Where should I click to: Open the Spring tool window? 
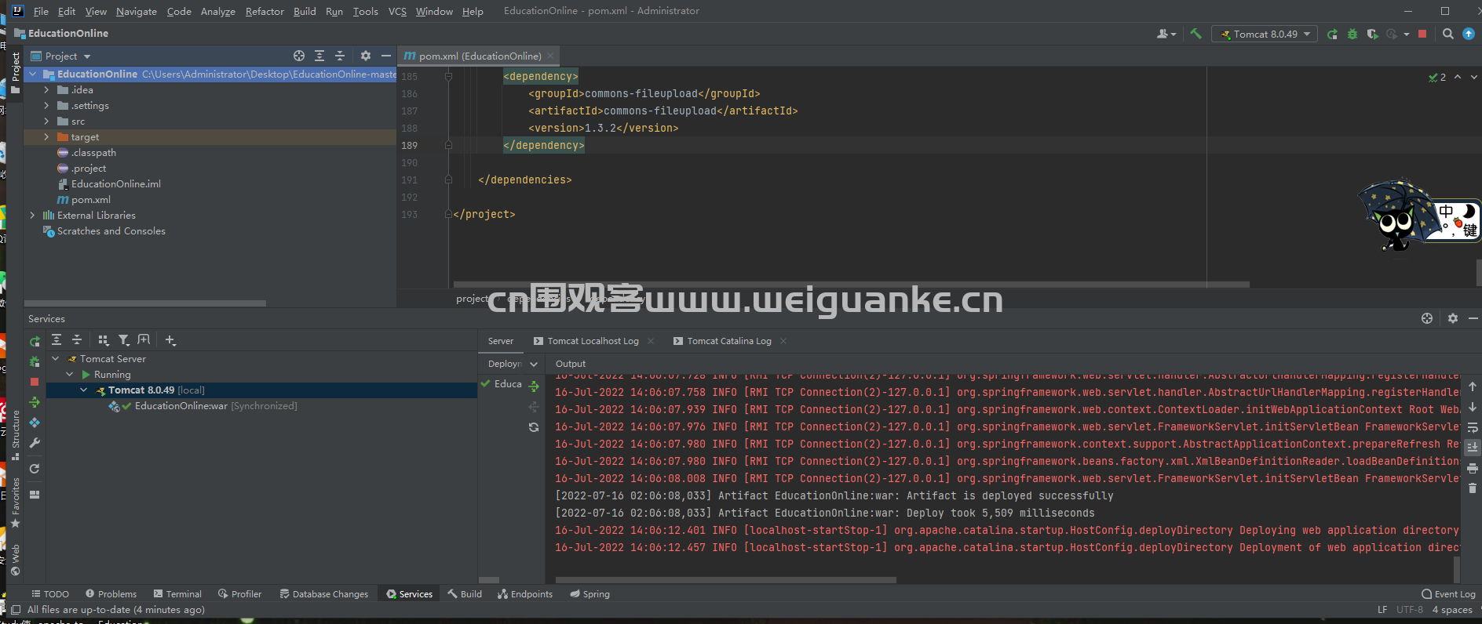(x=590, y=593)
